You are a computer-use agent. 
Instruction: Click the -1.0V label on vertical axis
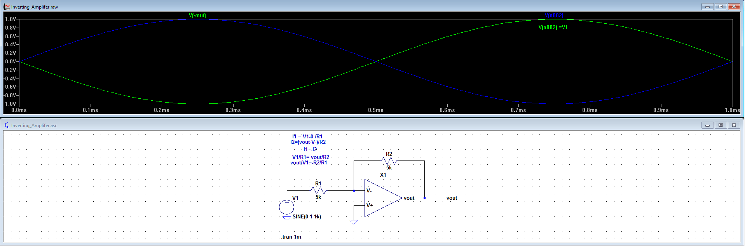(x=10, y=104)
